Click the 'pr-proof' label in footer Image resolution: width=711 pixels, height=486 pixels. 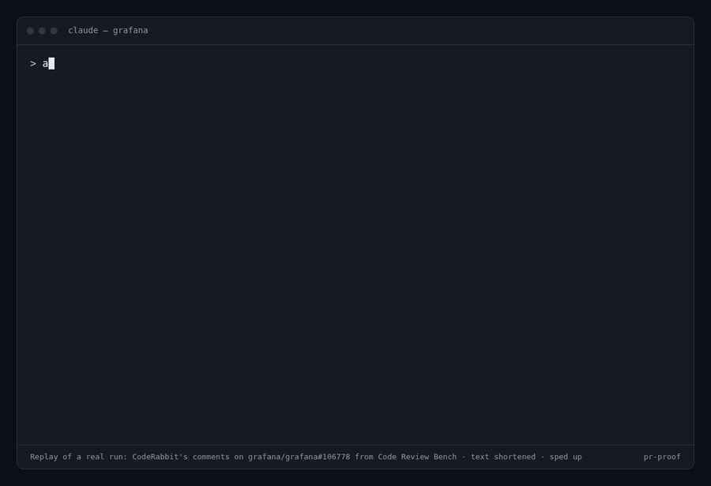point(661,457)
